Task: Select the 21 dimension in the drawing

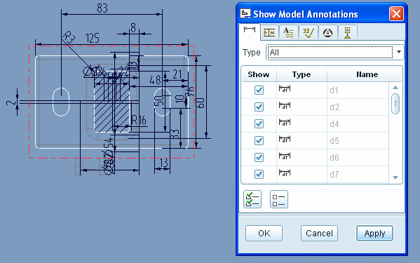Action: (177, 74)
